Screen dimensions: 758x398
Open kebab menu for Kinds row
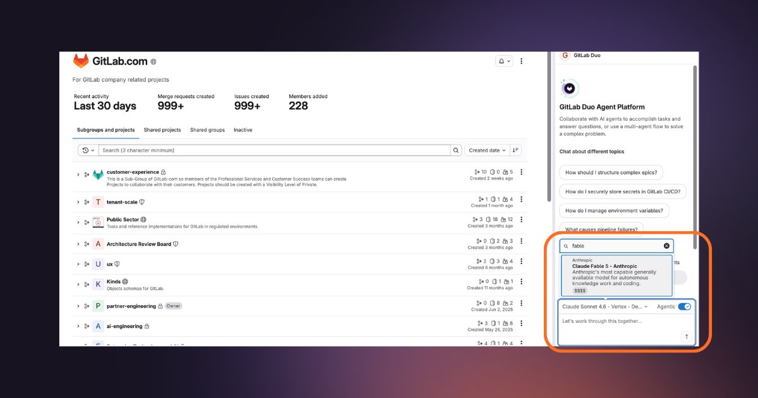521,282
